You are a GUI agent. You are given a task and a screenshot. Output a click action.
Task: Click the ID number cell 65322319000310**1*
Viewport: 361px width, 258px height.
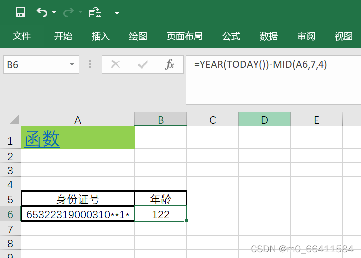tap(78, 214)
